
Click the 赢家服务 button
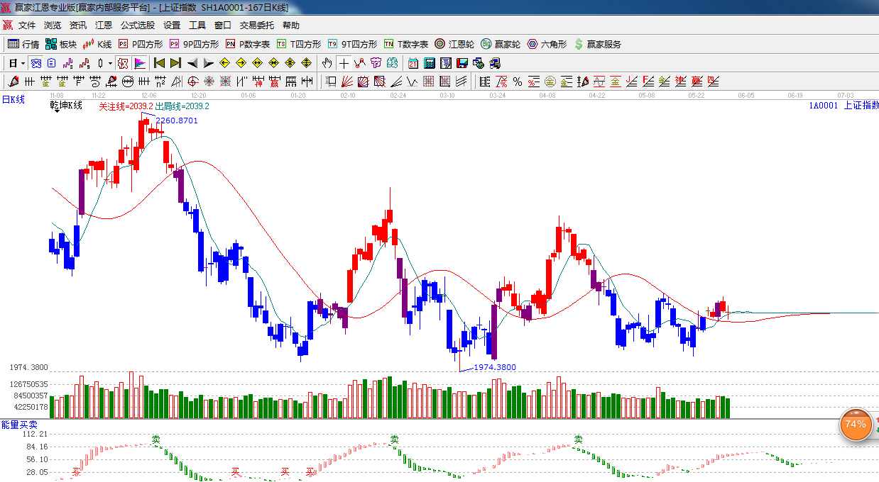tap(597, 44)
